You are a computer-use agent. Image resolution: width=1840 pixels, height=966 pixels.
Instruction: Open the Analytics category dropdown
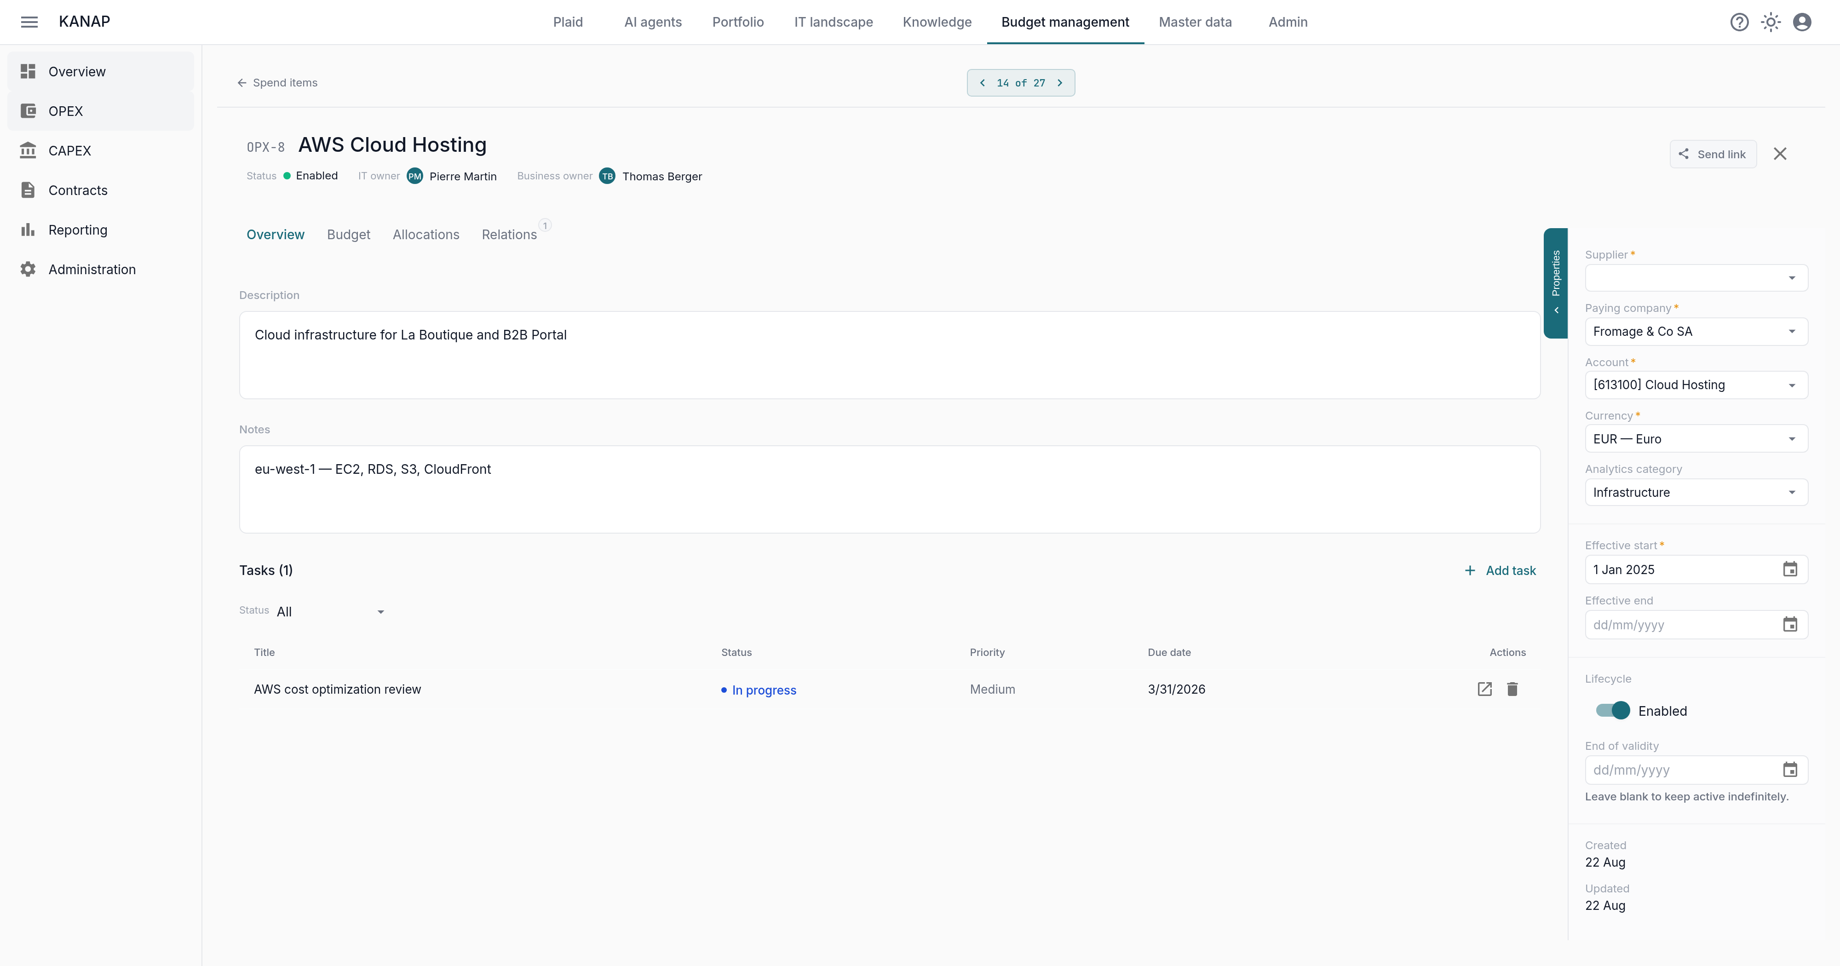1696,492
